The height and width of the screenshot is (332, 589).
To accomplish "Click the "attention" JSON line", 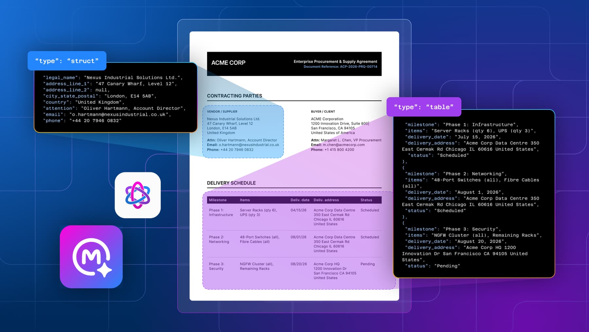I will tap(114, 108).
